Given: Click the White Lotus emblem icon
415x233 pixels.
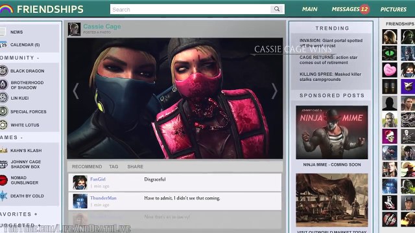Looking at the screenshot, I should tap(3, 125).
